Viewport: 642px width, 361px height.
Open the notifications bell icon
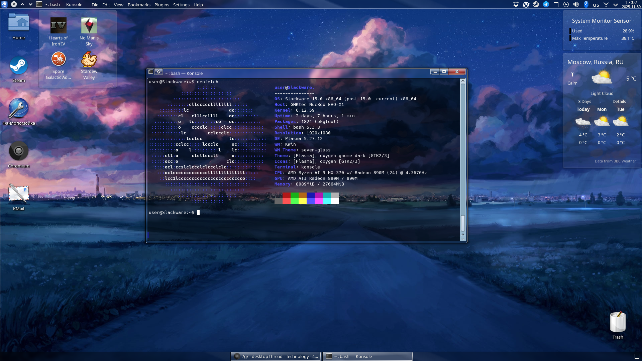click(x=516, y=4)
